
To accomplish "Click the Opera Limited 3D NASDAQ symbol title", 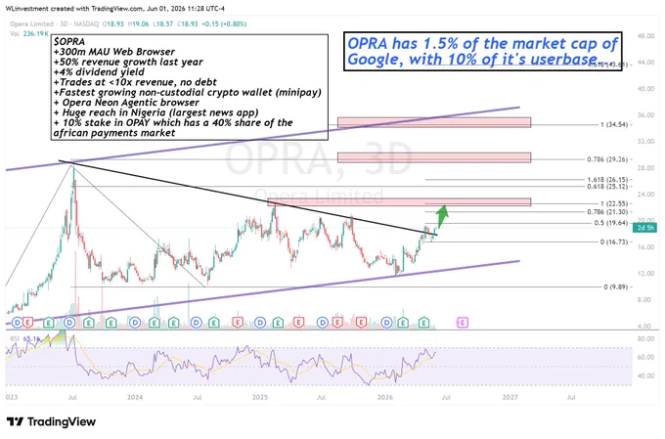I will 55,24.
